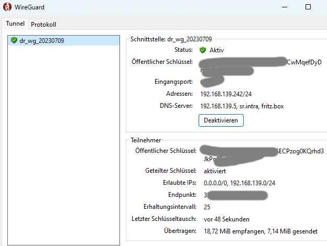Click the WireGuard logo in the title bar
327x246 pixels.
click(x=7, y=7)
